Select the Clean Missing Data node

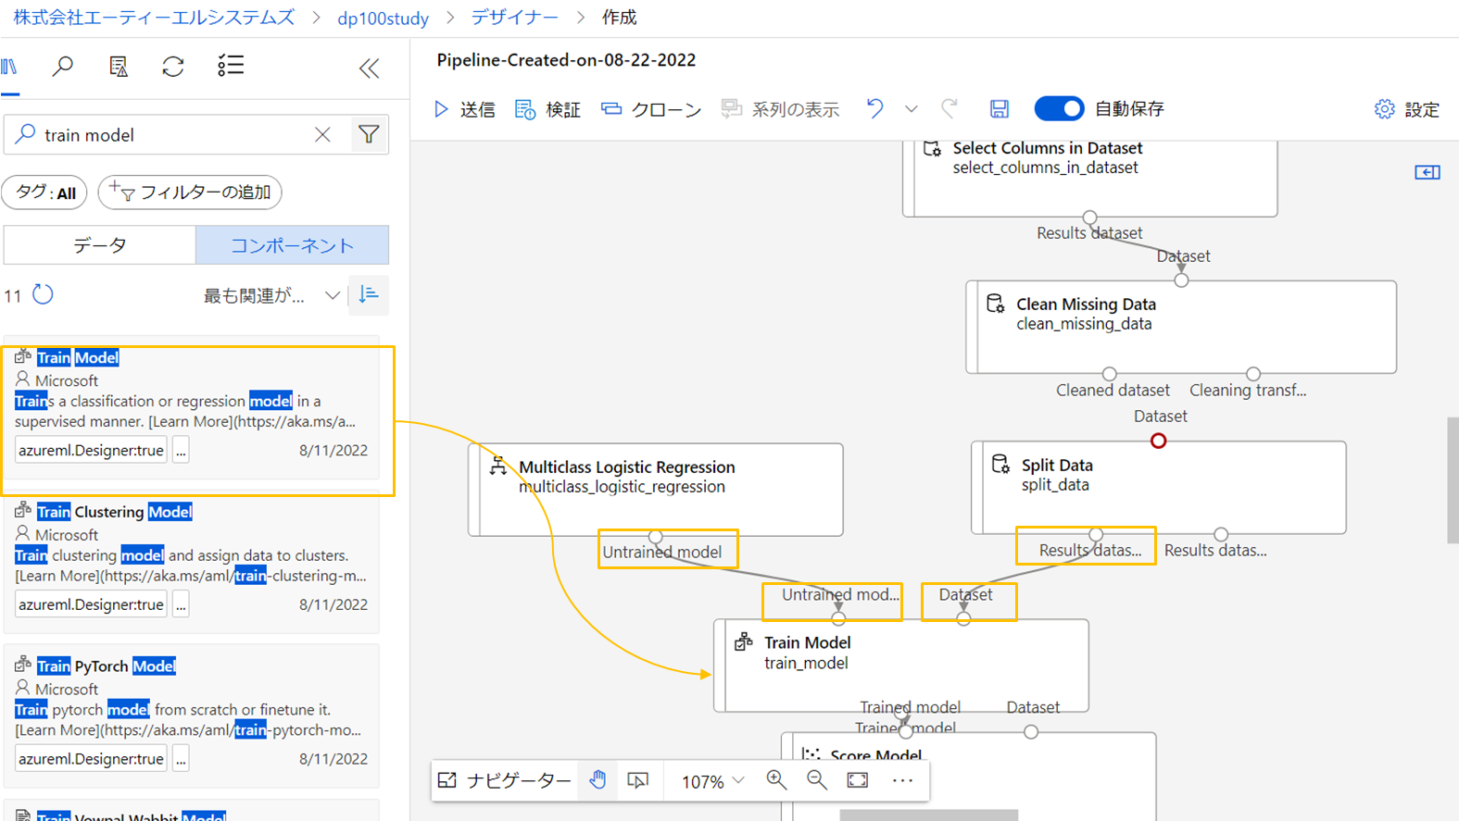(1181, 328)
